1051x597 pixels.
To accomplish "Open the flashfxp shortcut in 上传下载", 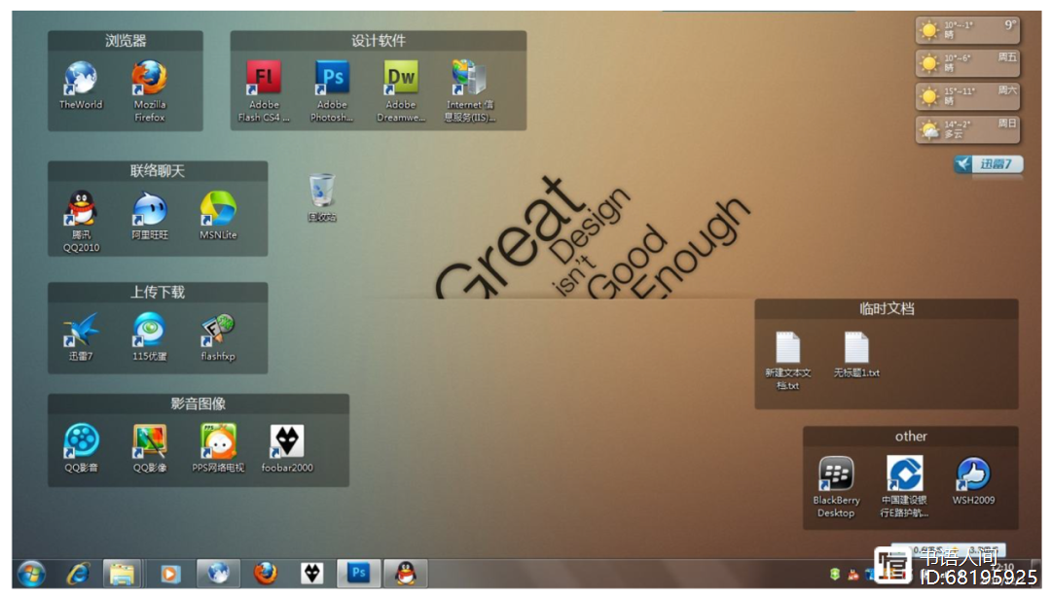I will [x=218, y=331].
